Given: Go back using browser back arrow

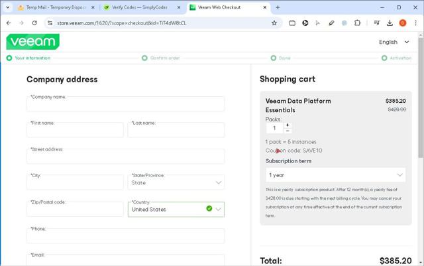Looking at the screenshot, I should [9, 23].
